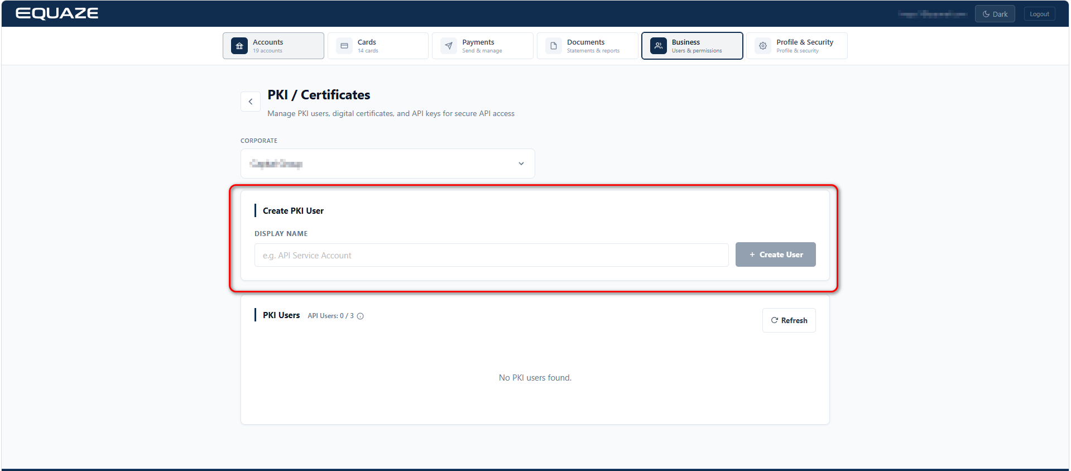Click the Display Name input field
The width and height of the screenshot is (1071, 471).
point(492,255)
